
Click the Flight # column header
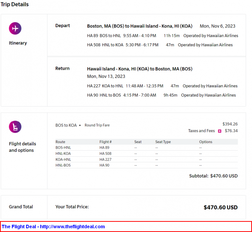click(105, 142)
